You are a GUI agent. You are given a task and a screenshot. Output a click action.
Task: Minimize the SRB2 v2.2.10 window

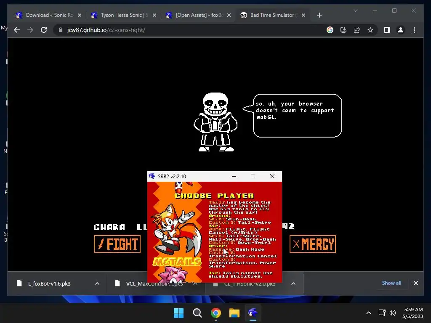pyautogui.click(x=234, y=176)
